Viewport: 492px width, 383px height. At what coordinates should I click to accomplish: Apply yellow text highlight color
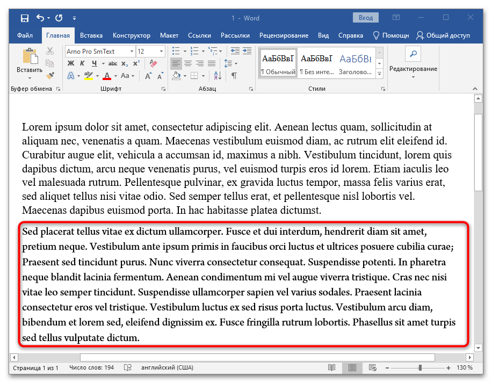point(89,76)
